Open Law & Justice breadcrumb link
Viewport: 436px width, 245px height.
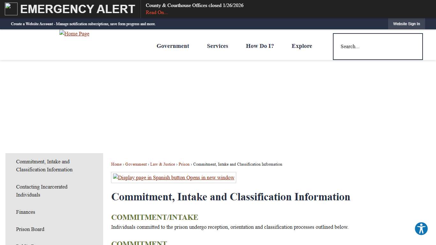coord(162,164)
